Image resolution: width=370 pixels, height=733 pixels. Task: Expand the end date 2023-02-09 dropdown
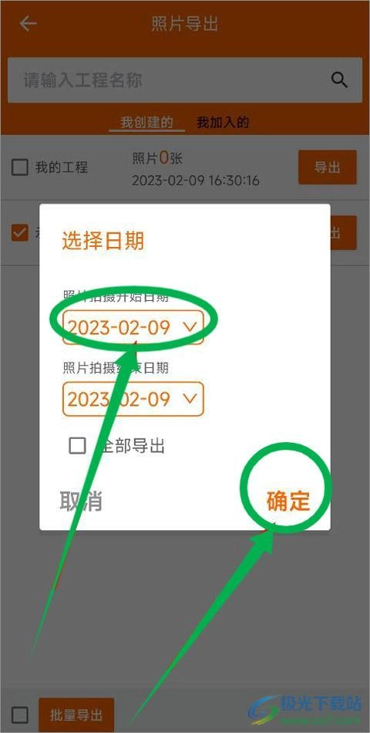tap(133, 399)
